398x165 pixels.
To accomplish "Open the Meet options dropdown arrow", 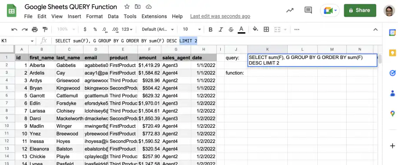I will 335,10.
